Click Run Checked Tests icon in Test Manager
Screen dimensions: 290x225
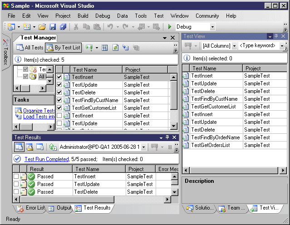tap(89, 48)
